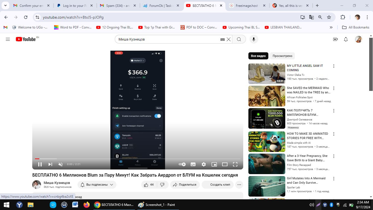Open system volume in the tray
Image resolution: width=373 pixels, height=210 pixels.
312,205
